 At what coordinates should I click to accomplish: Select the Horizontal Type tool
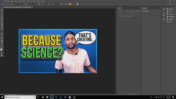coord(2,31)
